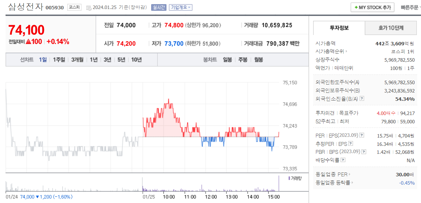This screenshot has height=203, width=421.
Task: Select the 5년 line chart range
Action: 121,60
